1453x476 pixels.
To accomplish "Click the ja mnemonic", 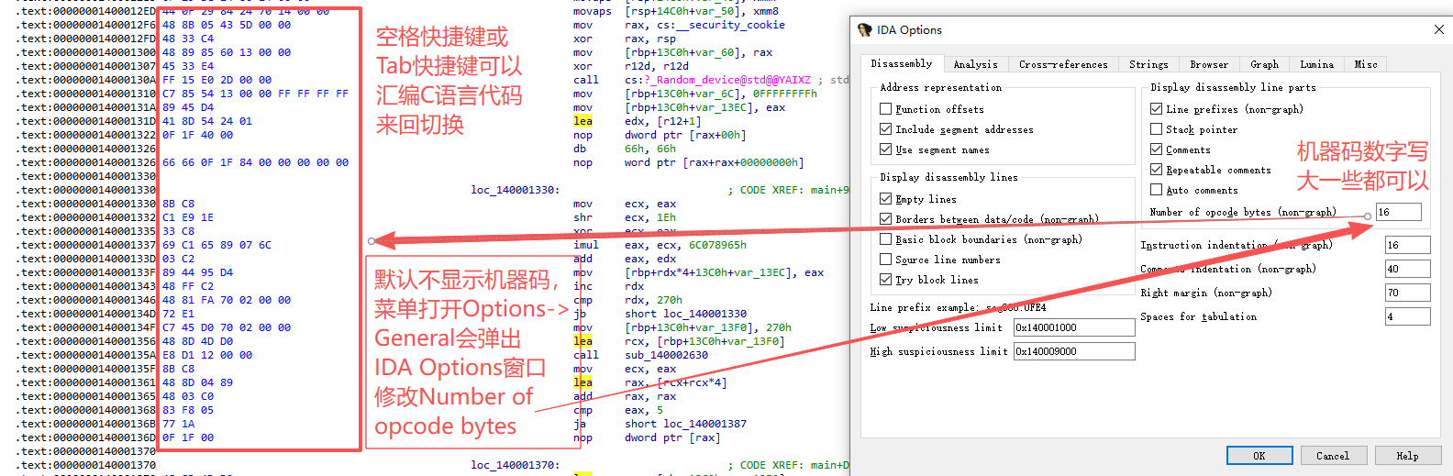I will click(580, 424).
